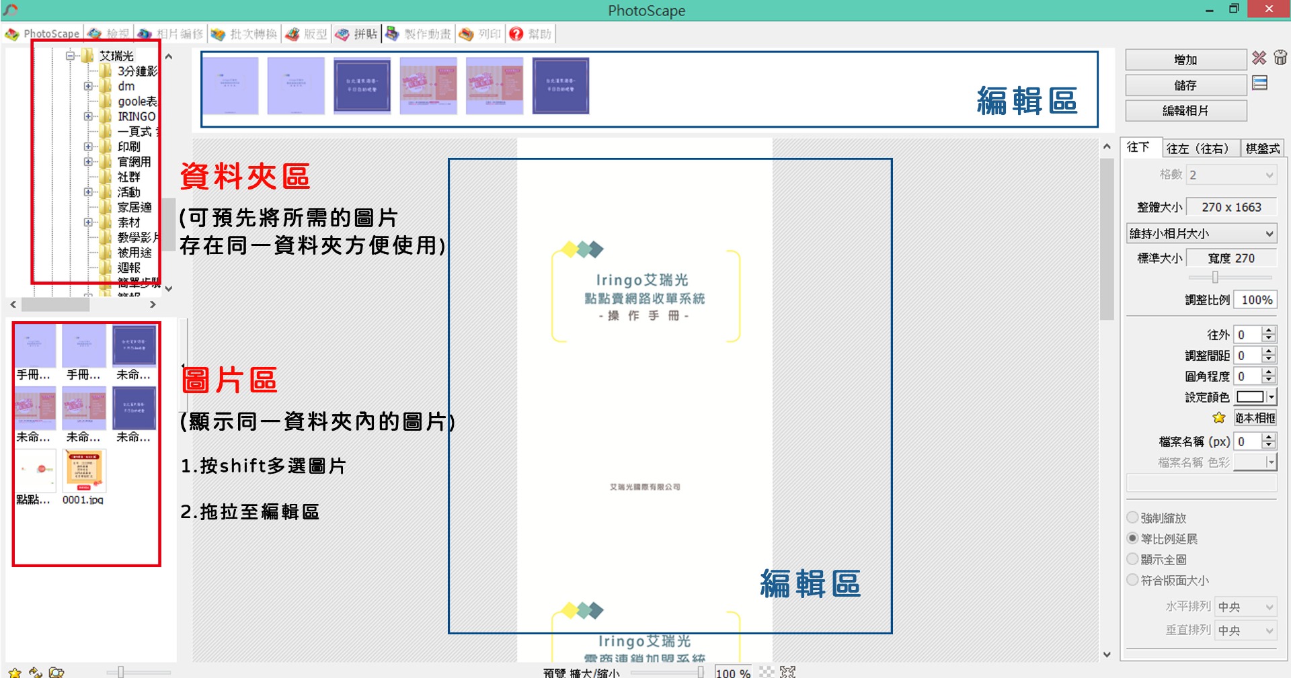This screenshot has width=1291, height=678.
Task: Click the 編輯相片 edit photo button
Action: tap(1186, 111)
